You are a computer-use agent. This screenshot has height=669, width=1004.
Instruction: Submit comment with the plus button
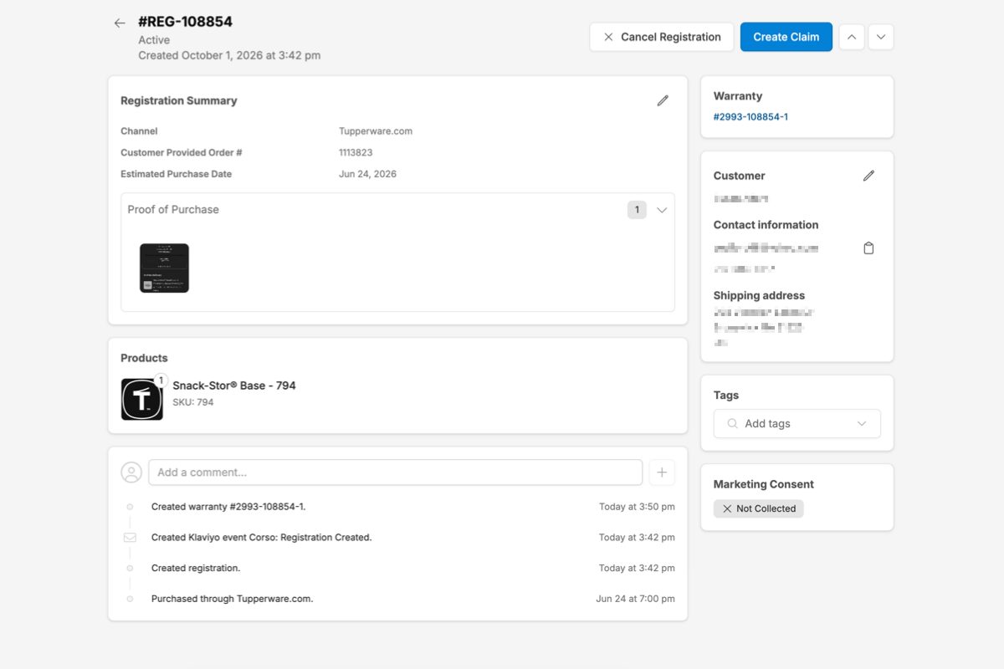pos(662,472)
